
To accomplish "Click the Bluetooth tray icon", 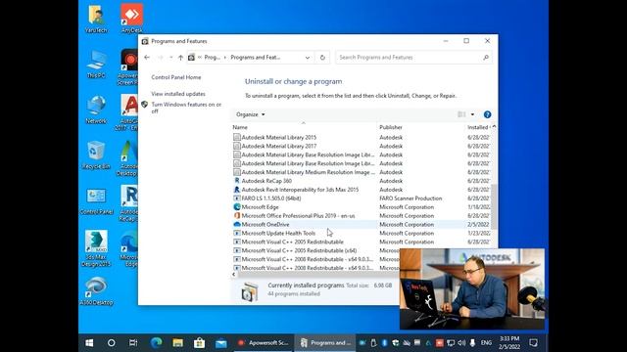I will pos(384,343).
